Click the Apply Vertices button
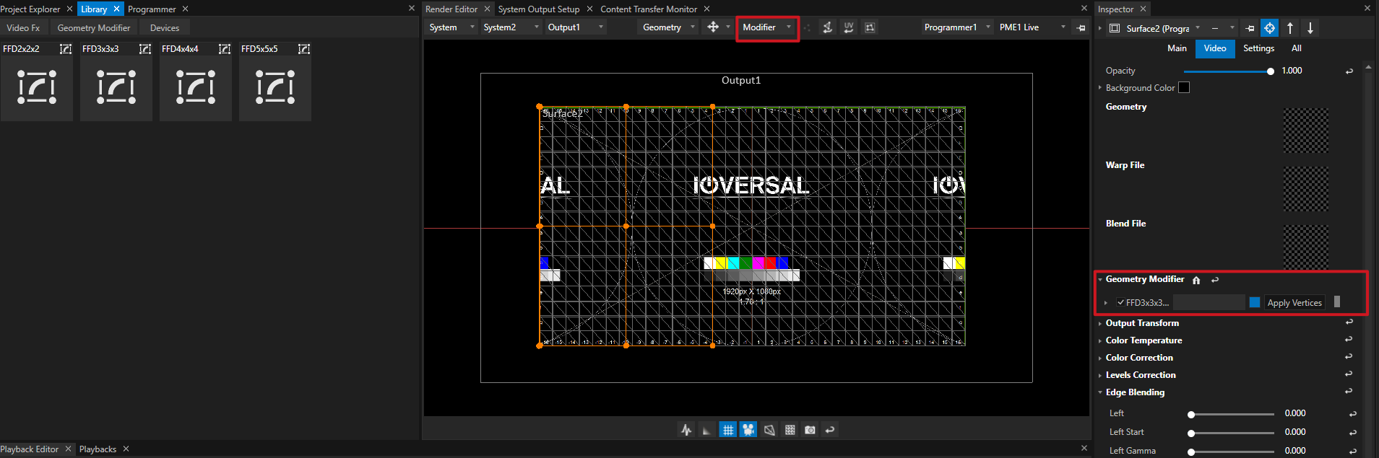 tap(1294, 302)
